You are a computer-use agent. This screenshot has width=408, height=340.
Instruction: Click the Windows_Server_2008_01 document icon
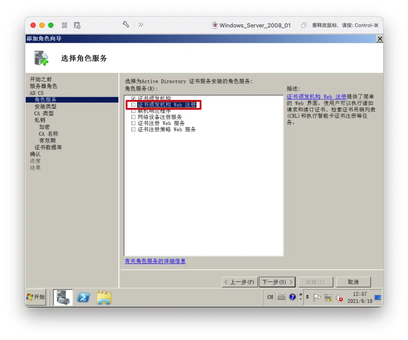215,25
